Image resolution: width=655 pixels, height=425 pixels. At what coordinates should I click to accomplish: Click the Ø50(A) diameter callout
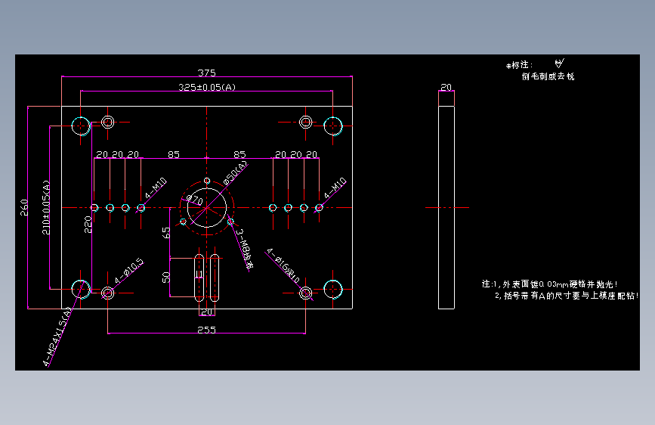click(235, 172)
